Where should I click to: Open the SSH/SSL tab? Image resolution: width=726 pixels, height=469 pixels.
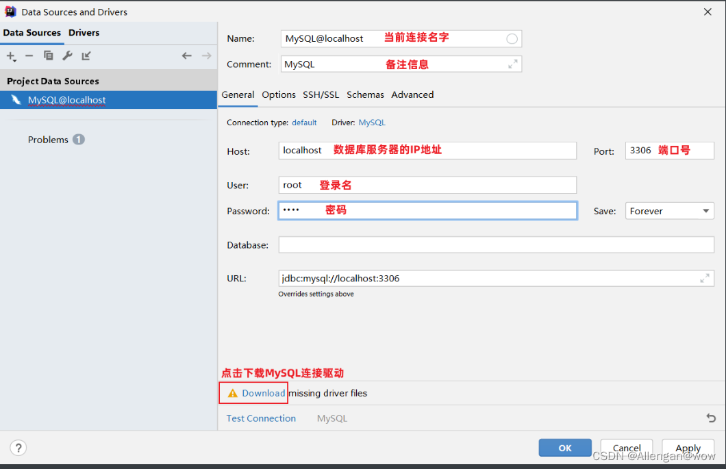[x=321, y=95]
